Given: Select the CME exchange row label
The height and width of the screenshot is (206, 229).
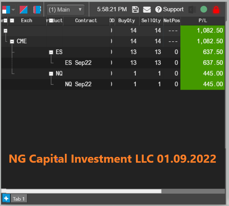Looking at the screenshot, I should (22, 41).
